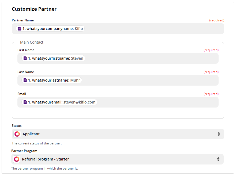Select the Referral program - Starter field

(117, 159)
